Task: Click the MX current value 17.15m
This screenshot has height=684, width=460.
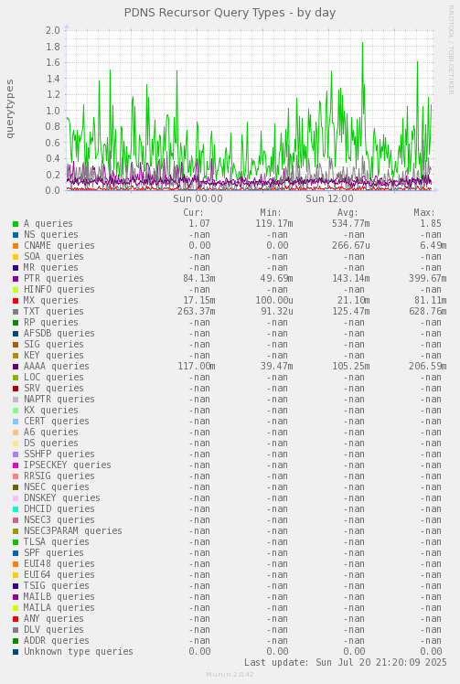Action: (199, 301)
